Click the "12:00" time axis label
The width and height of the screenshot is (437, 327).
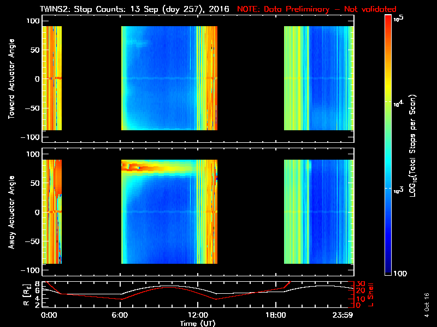198,315
